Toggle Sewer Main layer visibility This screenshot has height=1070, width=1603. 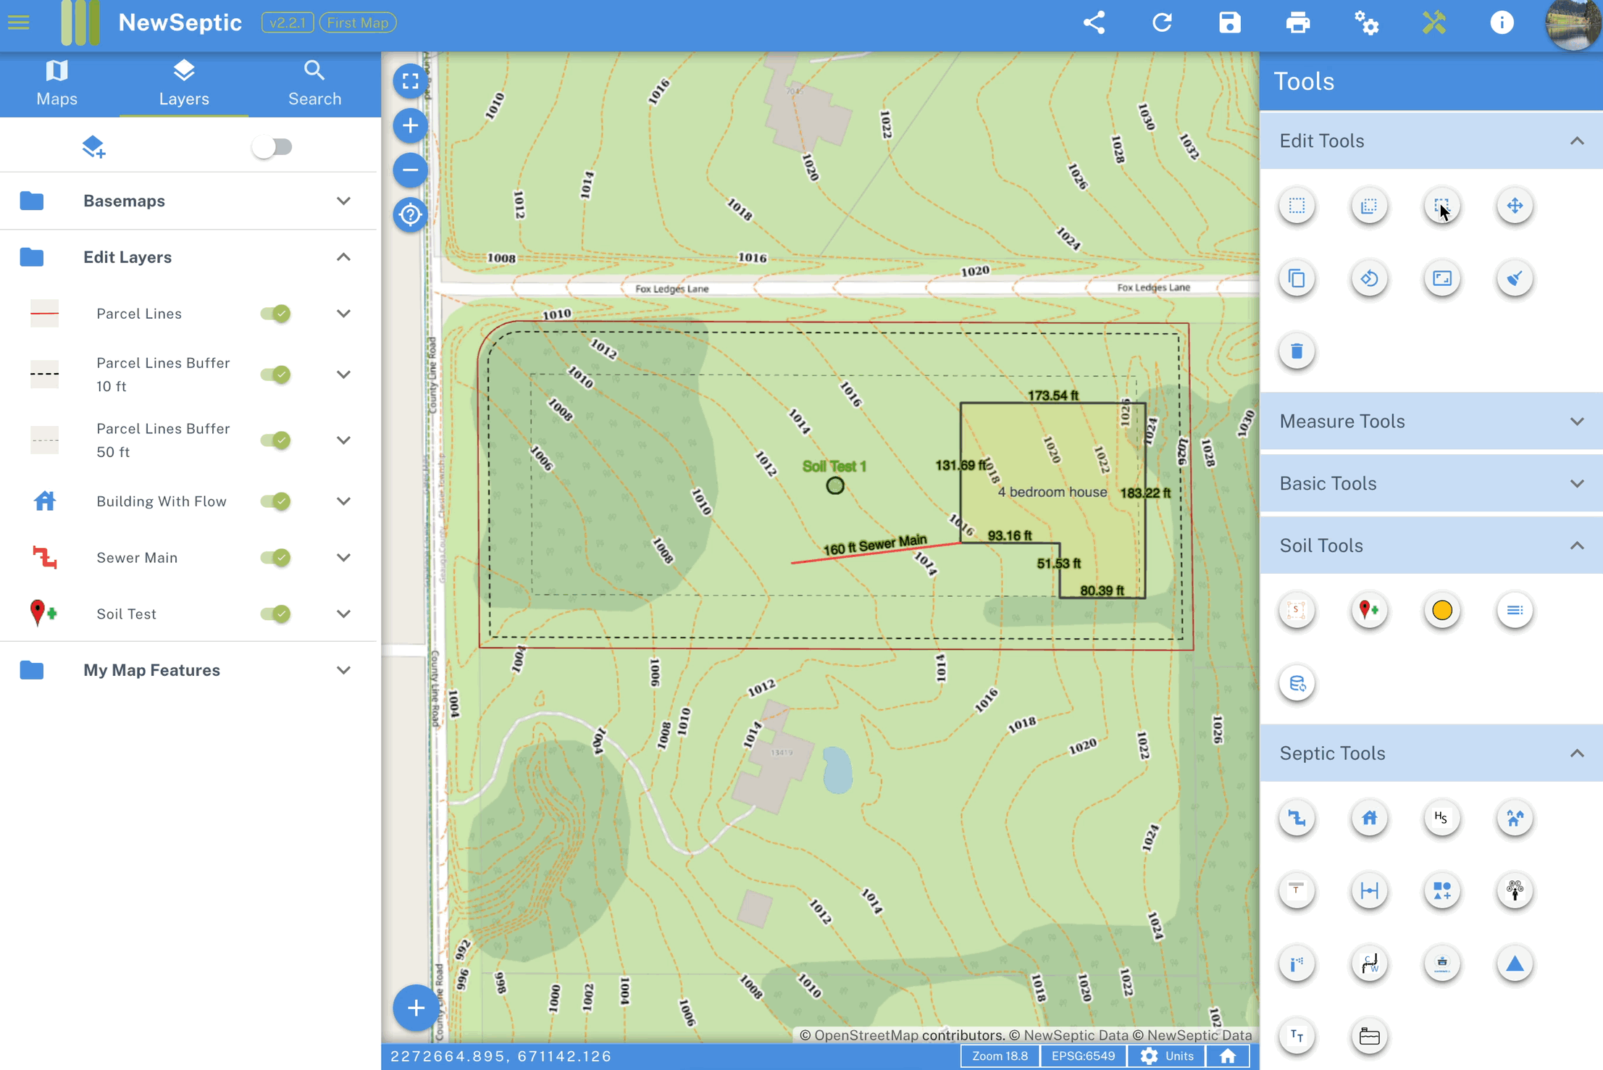[x=275, y=557]
